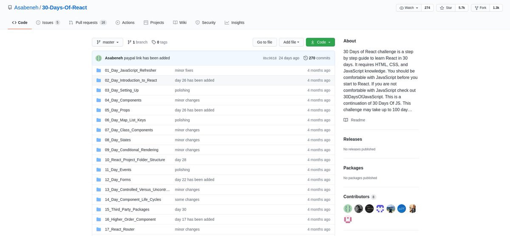Open the 'paypal link has been added' commit message

tap(147, 58)
